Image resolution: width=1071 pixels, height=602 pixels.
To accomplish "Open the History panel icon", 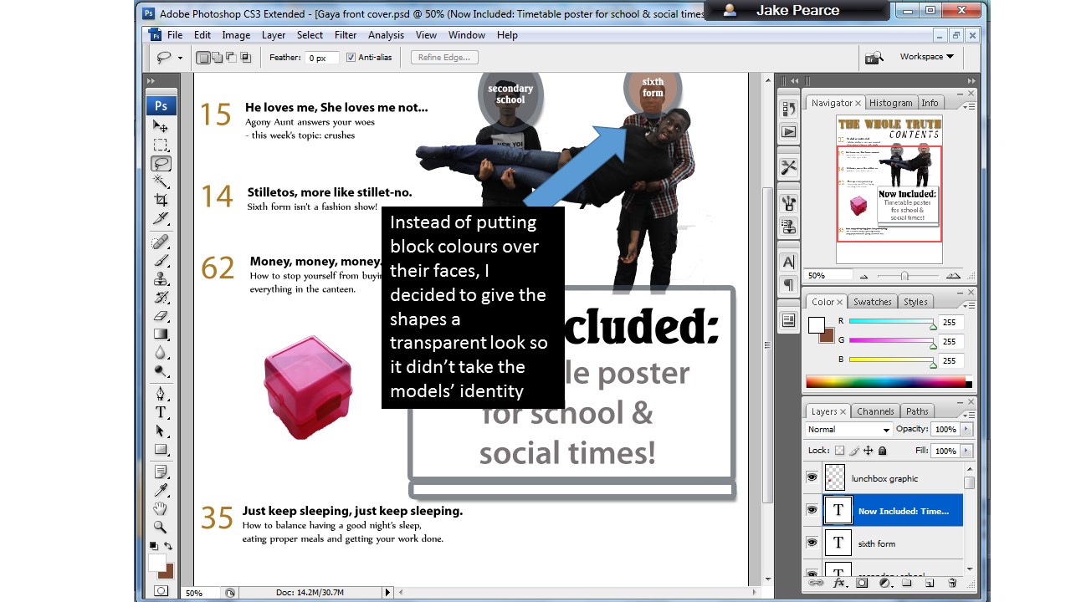I will point(788,109).
